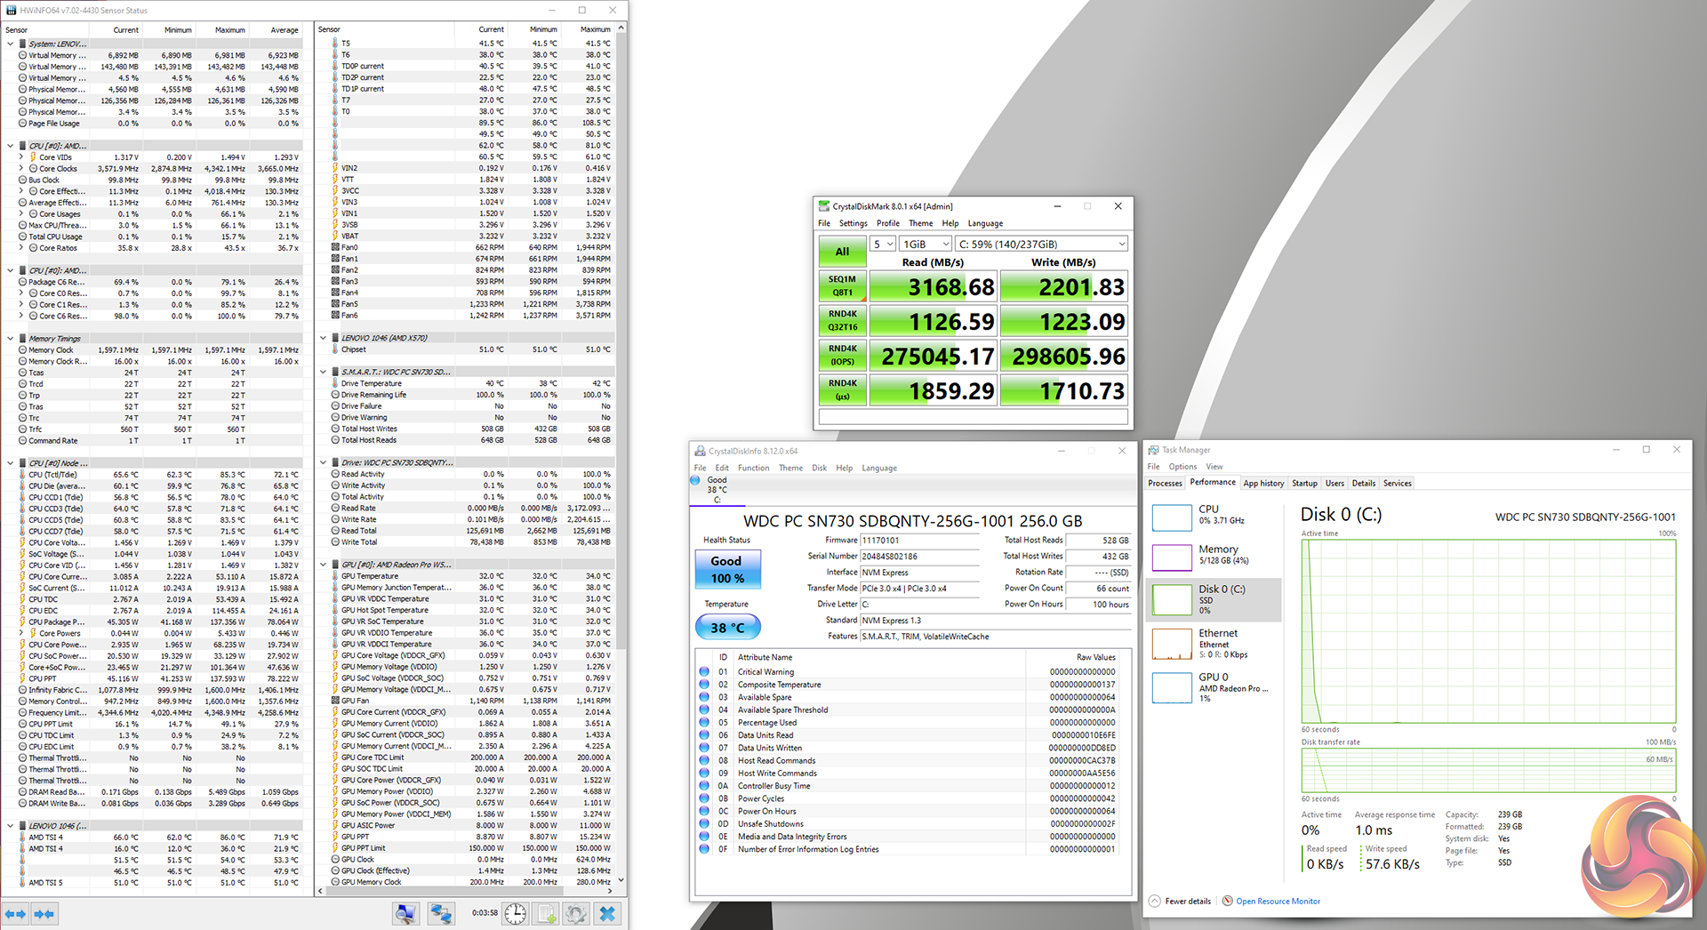Screen dimensions: 1707x930
Task: Collapse the Memory Timings sensor group
Action: (x=11, y=339)
